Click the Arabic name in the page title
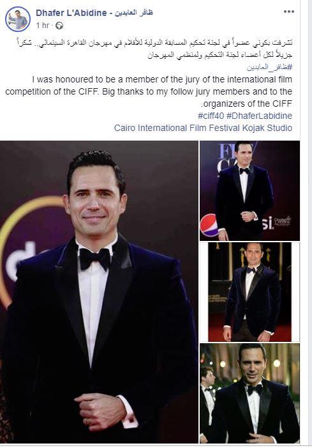This screenshot has height=448, width=312. pyautogui.click(x=134, y=13)
